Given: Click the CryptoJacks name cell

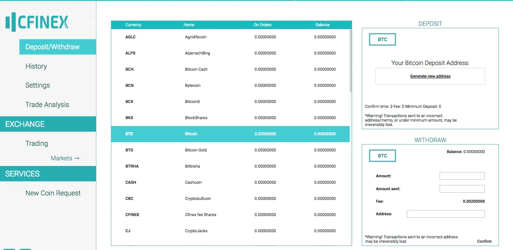Looking at the screenshot, I should 196,231.
